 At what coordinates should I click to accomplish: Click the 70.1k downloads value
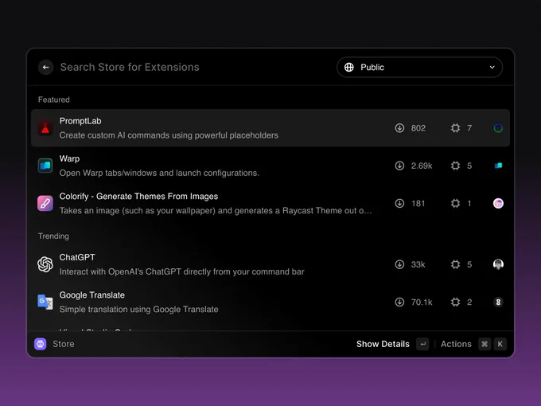click(422, 302)
